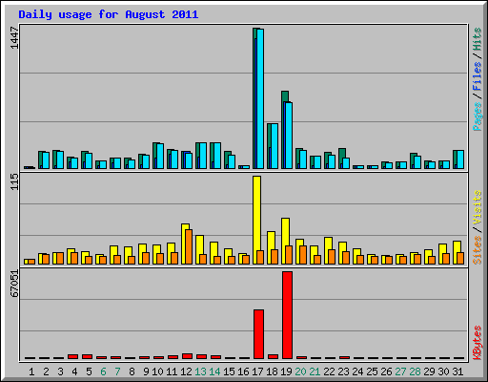The height and width of the screenshot is (382, 488).
Task: Select day 29 on the x-axis
Action: (x=429, y=371)
